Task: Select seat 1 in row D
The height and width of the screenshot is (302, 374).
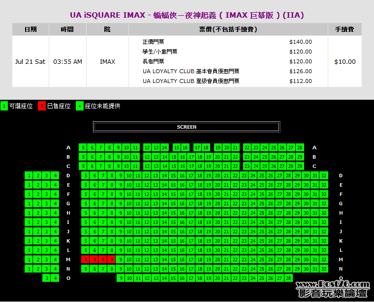Action: [29, 176]
